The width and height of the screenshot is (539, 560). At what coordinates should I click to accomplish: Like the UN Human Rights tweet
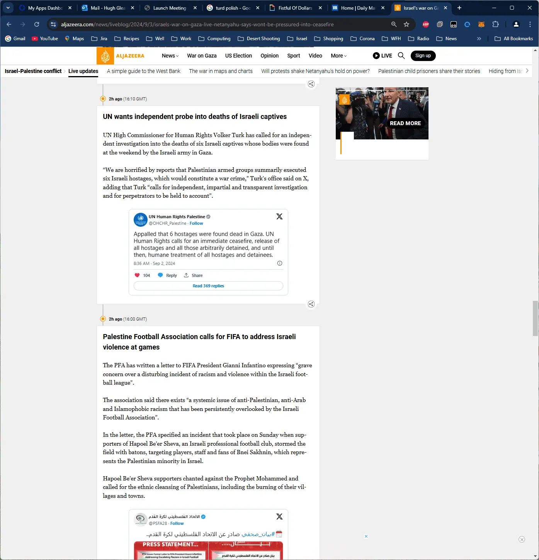tap(137, 275)
